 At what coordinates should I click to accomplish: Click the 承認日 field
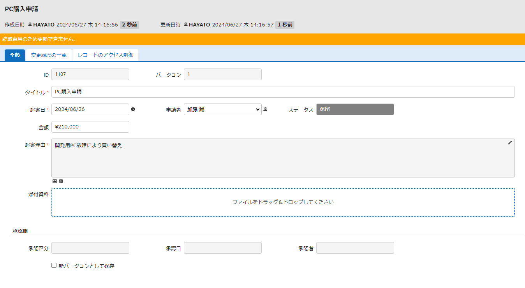coord(223,248)
